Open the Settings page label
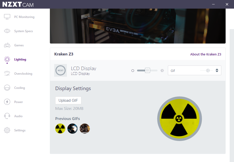This screenshot has height=162, width=234. [x=20, y=130]
